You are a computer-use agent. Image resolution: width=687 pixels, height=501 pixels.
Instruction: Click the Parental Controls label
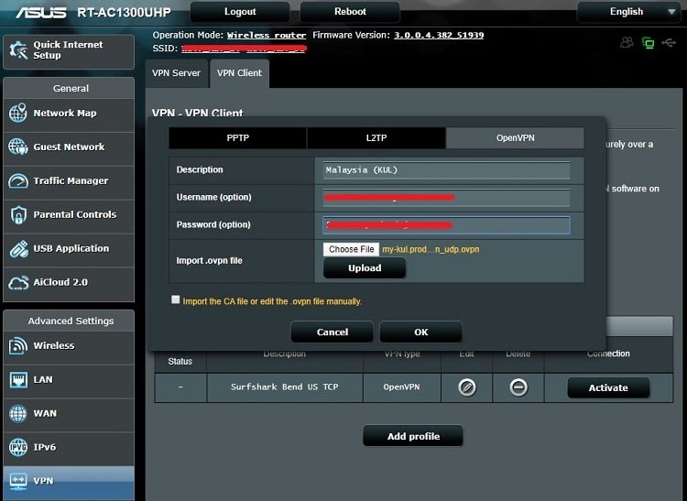click(x=75, y=214)
